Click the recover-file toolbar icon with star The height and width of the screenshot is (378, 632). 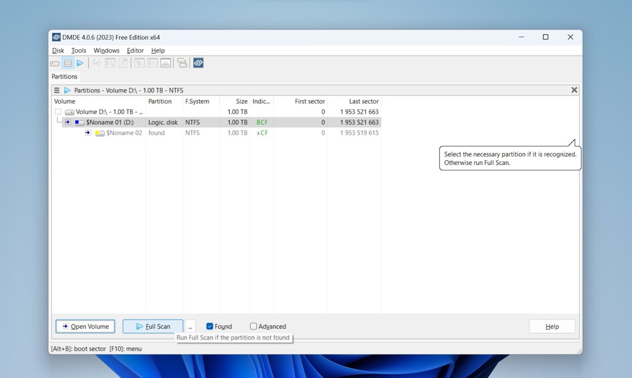[123, 63]
